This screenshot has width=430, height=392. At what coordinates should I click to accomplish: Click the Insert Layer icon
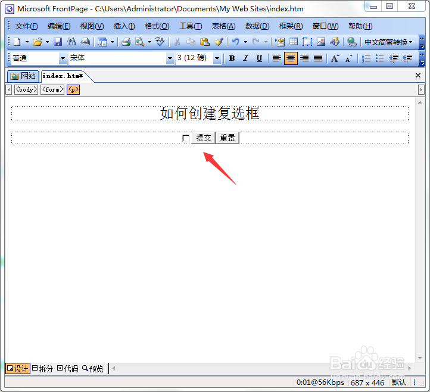point(307,42)
